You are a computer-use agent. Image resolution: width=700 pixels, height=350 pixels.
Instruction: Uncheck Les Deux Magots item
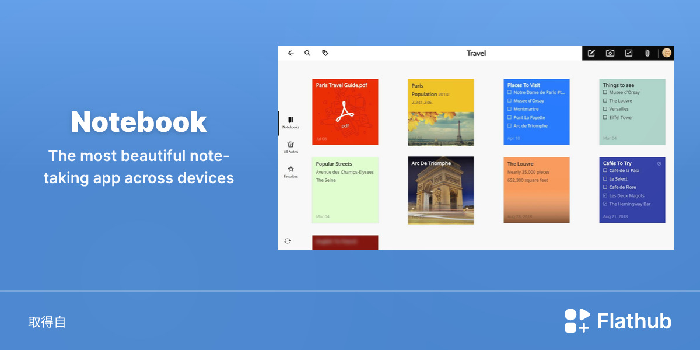(605, 196)
